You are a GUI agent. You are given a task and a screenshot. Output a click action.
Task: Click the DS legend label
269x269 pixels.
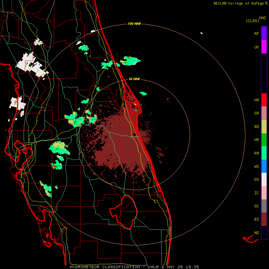click(256, 180)
